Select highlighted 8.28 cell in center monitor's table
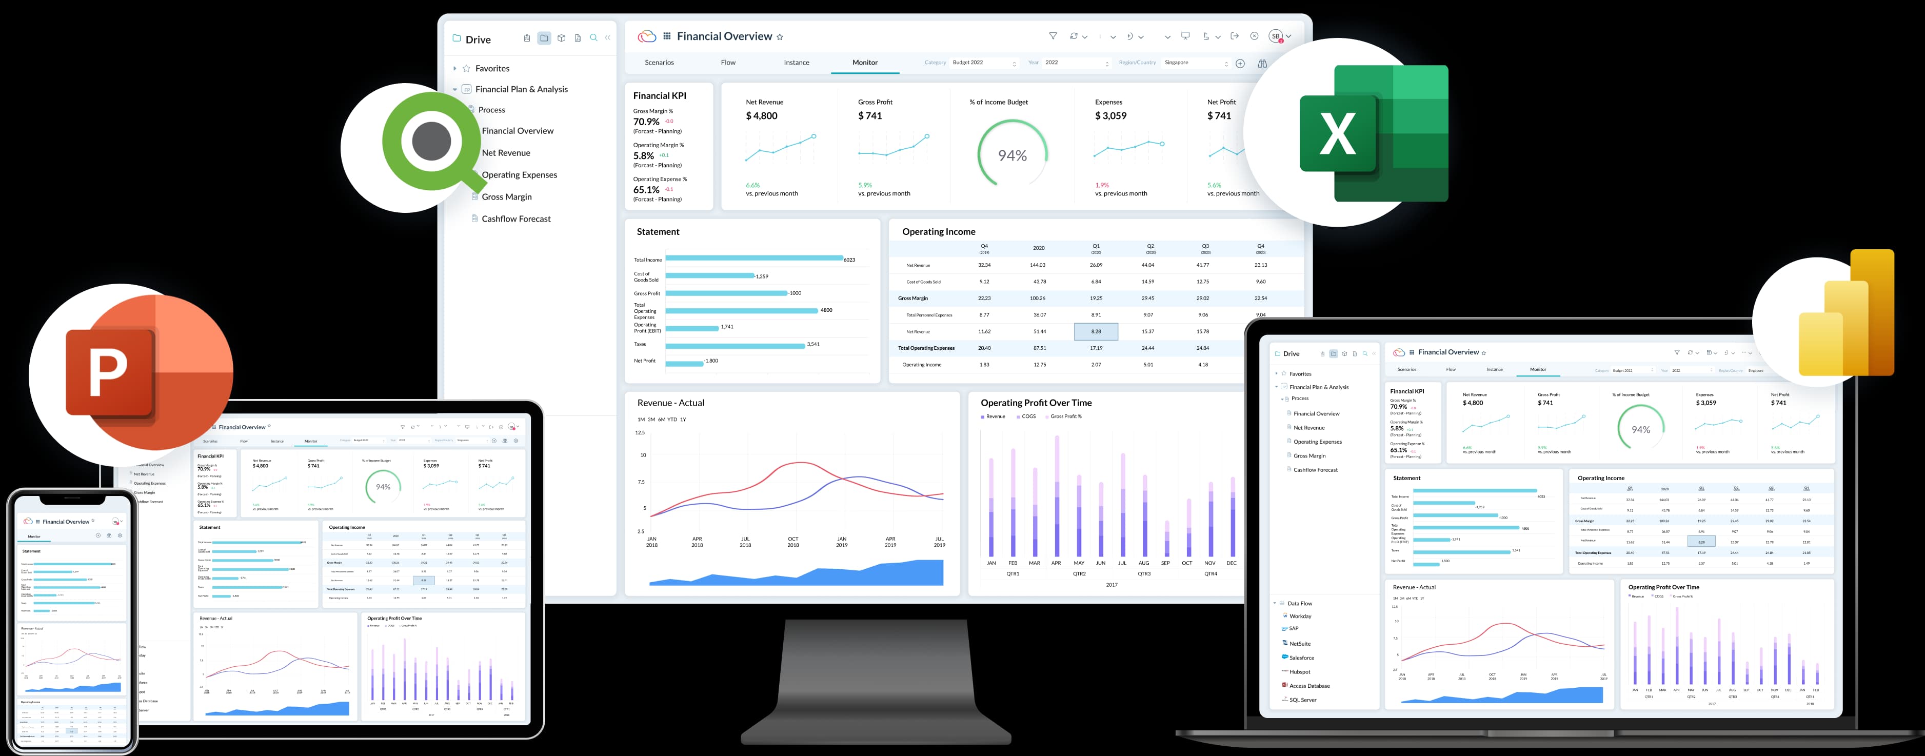Image resolution: width=1925 pixels, height=756 pixels. tap(1096, 332)
